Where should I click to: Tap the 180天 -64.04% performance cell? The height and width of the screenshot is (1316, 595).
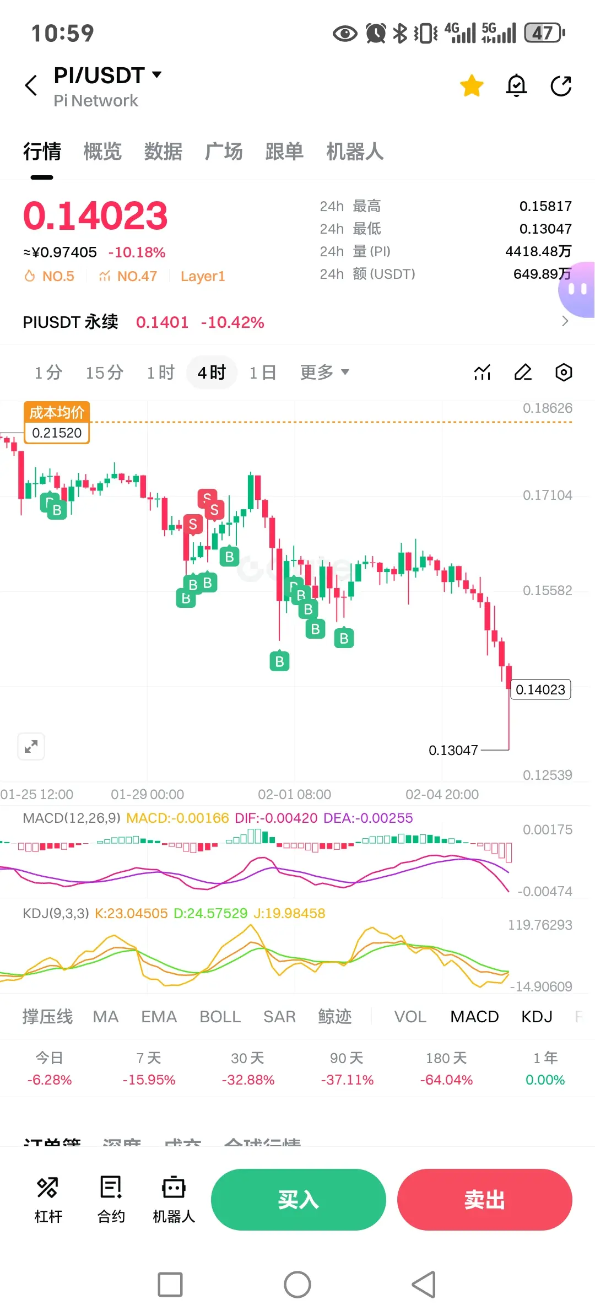pyautogui.click(x=446, y=1068)
